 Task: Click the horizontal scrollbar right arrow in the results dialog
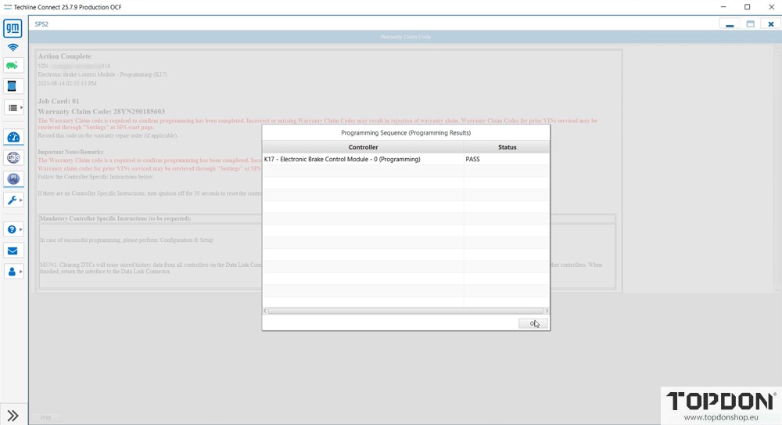546,311
